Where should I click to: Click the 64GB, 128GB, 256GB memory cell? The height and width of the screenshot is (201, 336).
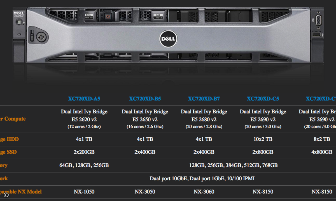click(84, 165)
